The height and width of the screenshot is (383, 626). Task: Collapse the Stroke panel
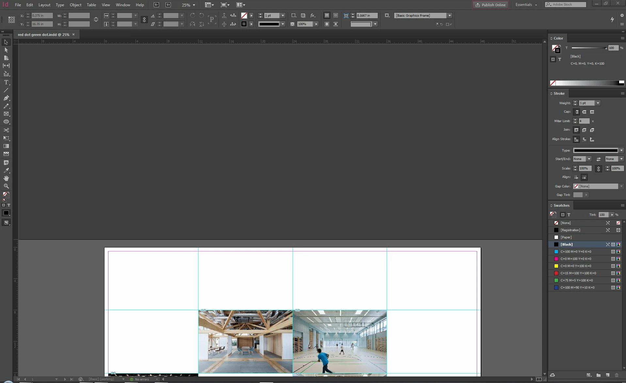click(551, 93)
